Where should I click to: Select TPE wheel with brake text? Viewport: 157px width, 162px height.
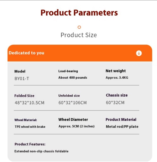pyautogui.click(x=30, y=127)
